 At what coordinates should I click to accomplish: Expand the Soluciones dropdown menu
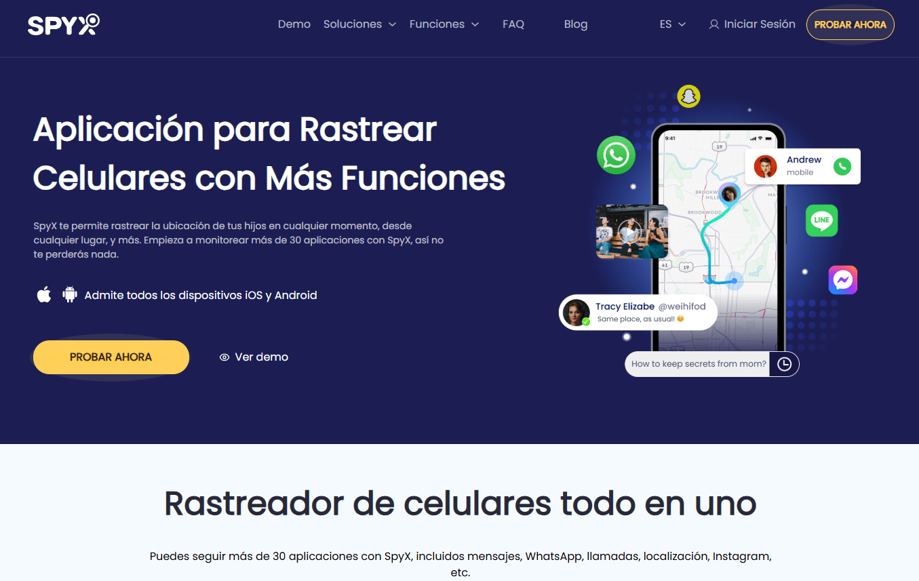pyautogui.click(x=359, y=24)
